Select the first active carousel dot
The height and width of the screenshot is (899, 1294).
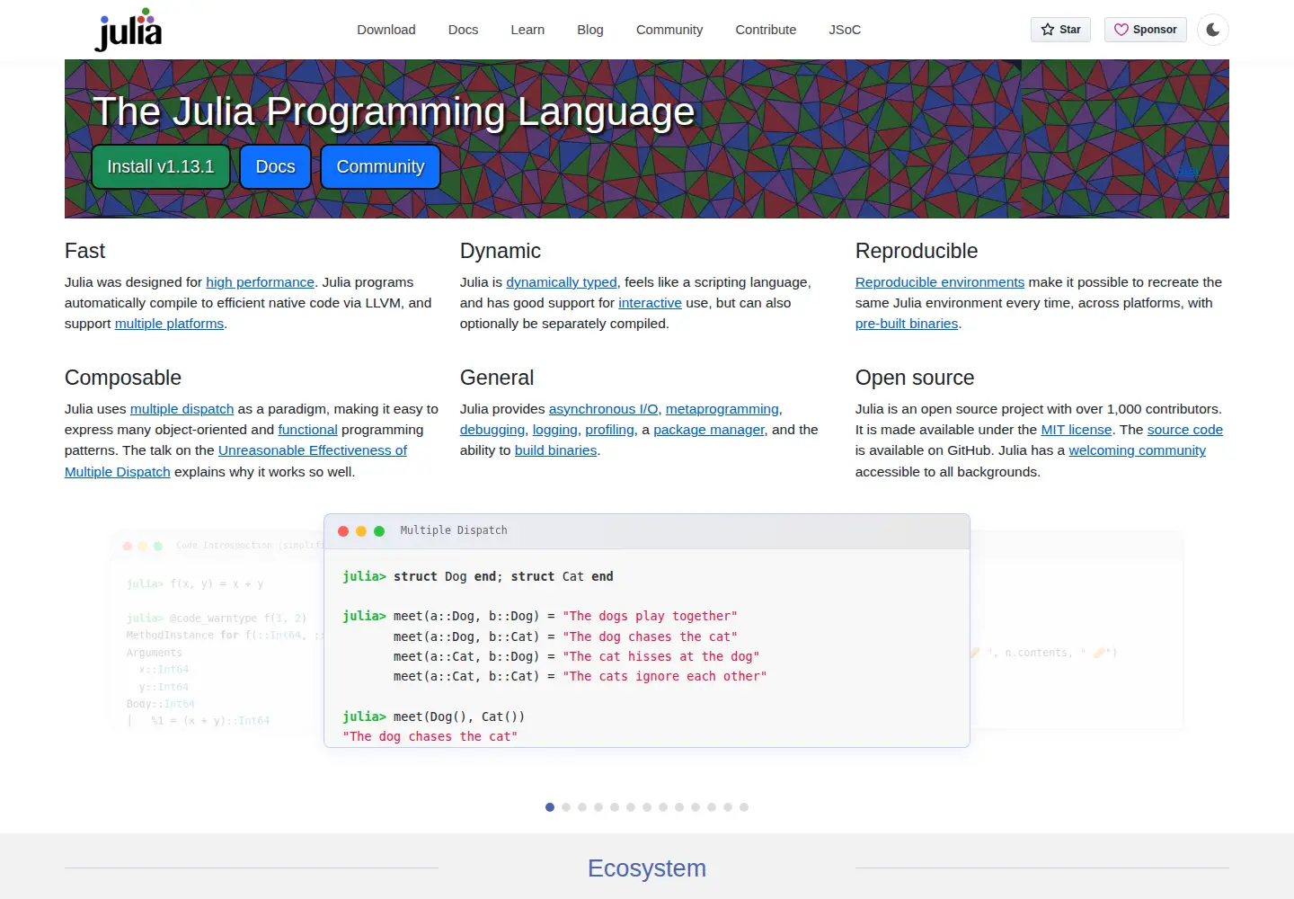pyautogui.click(x=550, y=807)
